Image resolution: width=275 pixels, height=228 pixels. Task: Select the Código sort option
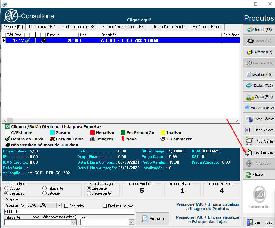pos(7,188)
